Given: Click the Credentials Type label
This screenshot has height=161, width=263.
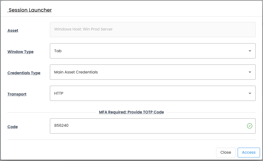Looking at the screenshot, I should point(24,73).
